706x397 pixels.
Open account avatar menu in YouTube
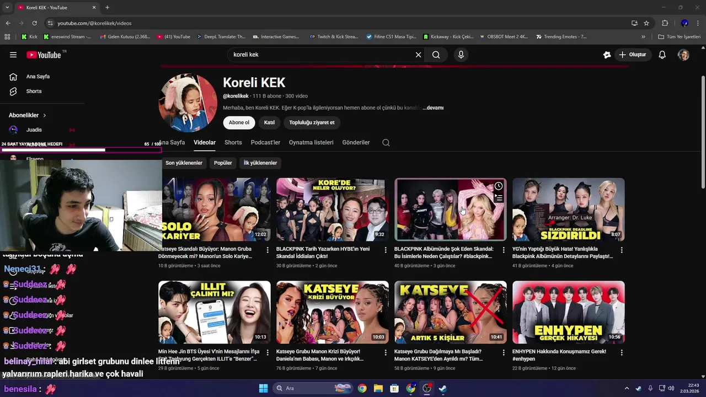point(683,55)
